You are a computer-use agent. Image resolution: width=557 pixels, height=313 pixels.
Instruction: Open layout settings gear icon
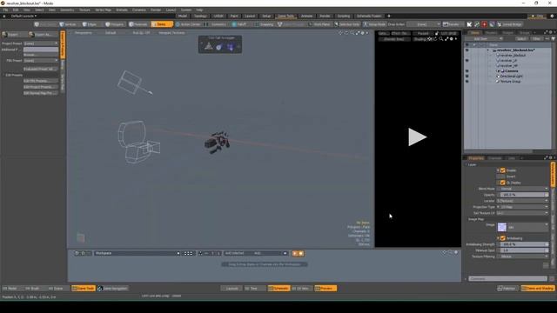pos(552,16)
